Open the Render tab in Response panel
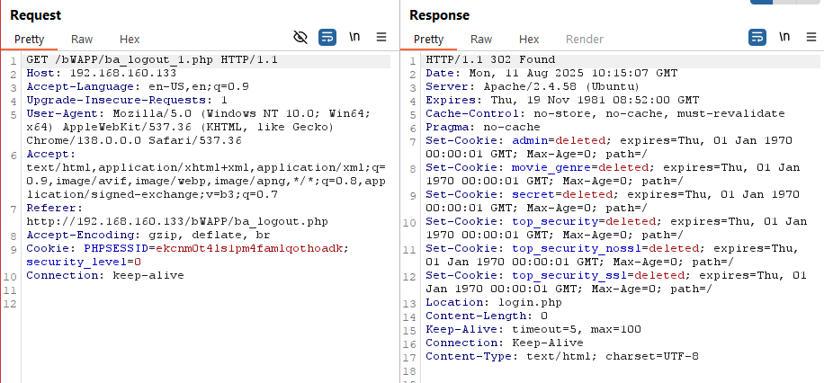 [585, 40]
